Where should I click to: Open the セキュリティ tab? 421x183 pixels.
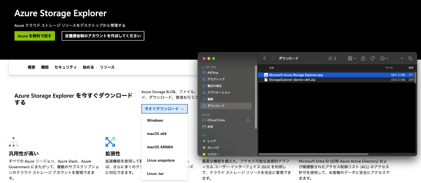(x=66, y=67)
